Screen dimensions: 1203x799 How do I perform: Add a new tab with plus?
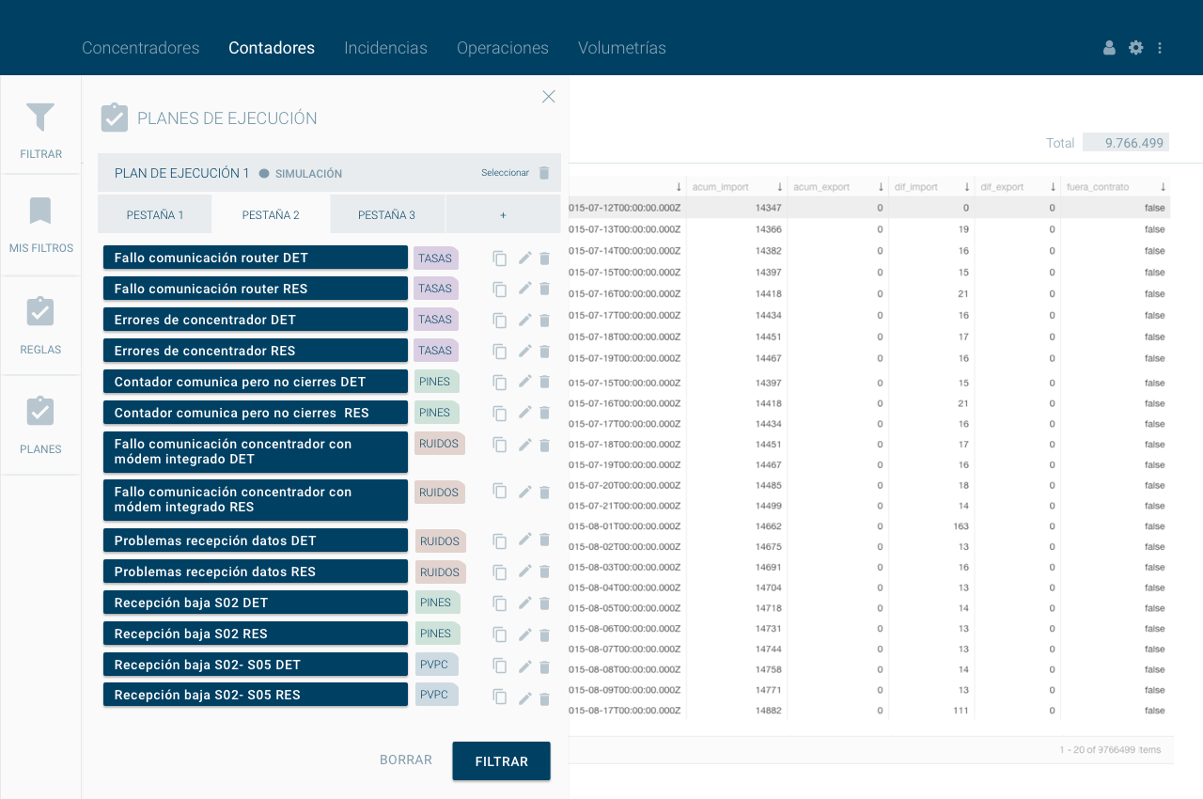click(503, 215)
